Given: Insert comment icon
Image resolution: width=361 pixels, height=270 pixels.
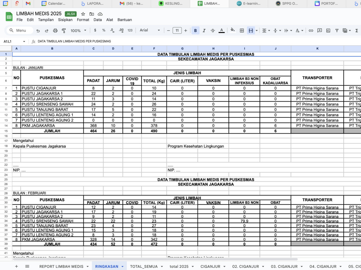Looking at the screenshot, I should (x=319, y=31).
